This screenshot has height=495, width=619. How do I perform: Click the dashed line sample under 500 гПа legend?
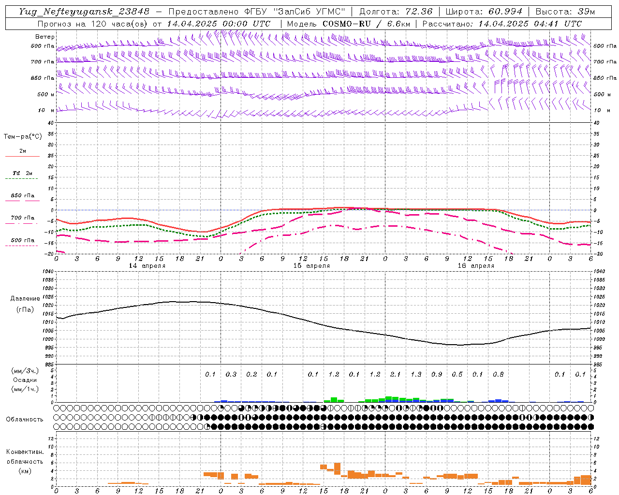point(22,246)
